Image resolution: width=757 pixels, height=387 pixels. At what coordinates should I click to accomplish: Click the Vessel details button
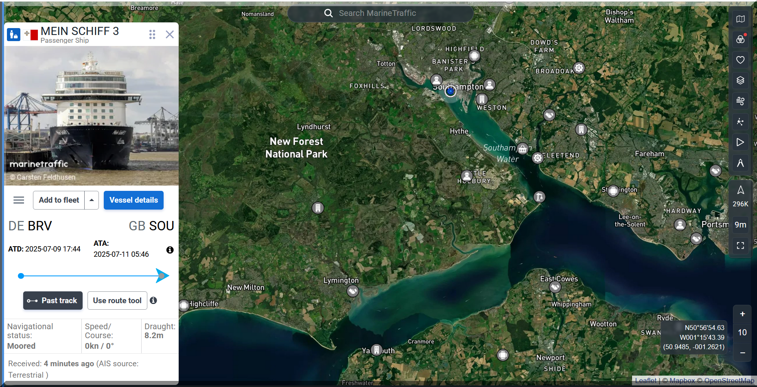(133, 200)
